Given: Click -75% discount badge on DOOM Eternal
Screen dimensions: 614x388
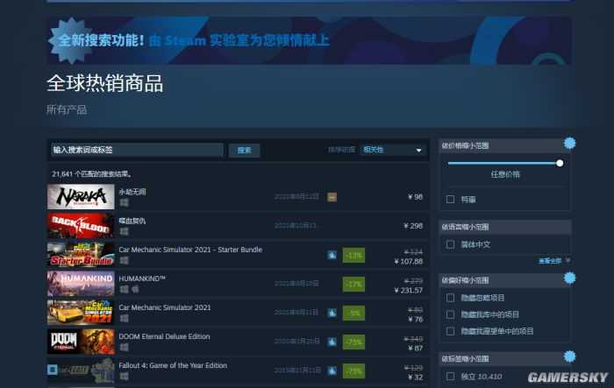Looking at the screenshot, I should coord(353,342).
